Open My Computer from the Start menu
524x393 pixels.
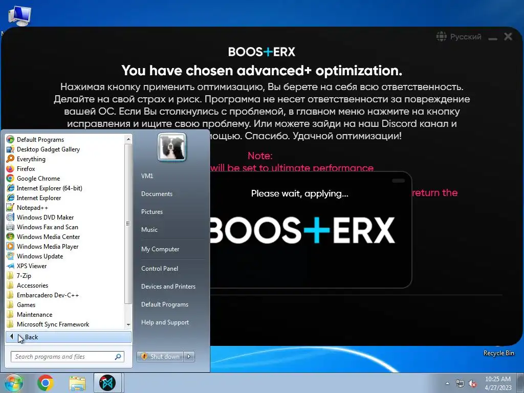(x=160, y=249)
